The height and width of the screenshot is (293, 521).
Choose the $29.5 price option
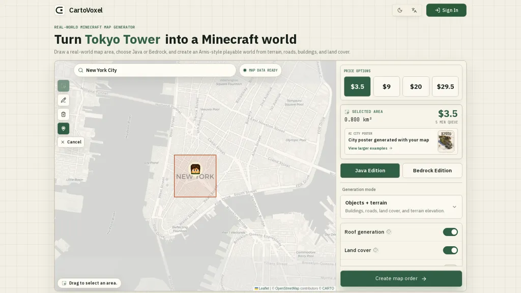pos(445,86)
